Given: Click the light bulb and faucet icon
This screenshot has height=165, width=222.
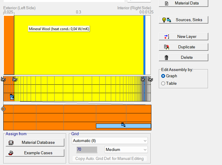Looking at the screenshot, I should (x=167, y=20).
